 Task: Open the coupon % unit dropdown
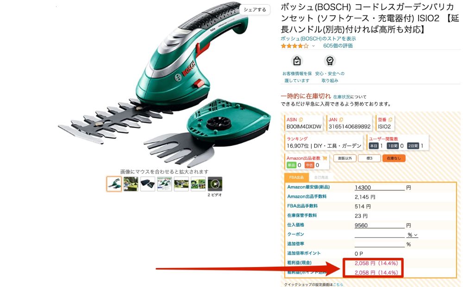point(412,235)
